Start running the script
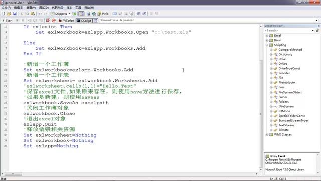Image resolution: width=321 pixels, height=181 pixels. pos(8,20)
